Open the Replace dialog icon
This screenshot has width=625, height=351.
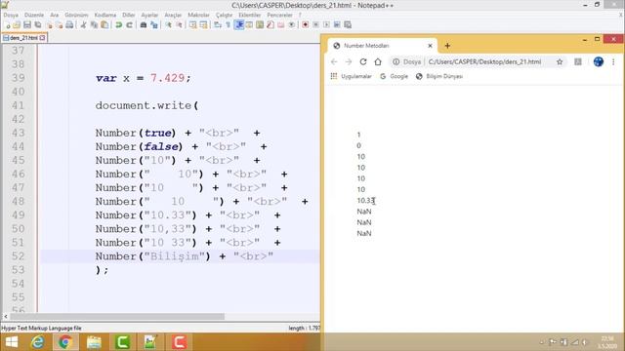click(x=154, y=24)
